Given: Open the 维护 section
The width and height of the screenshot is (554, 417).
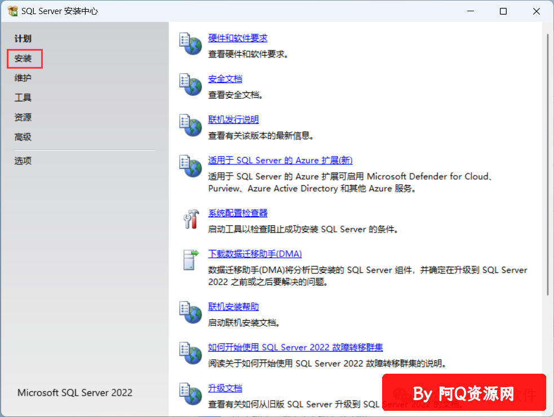Looking at the screenshot, I should point(23,78).
